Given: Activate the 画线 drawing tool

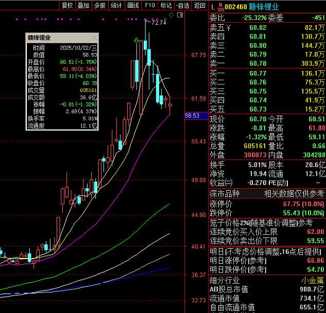Looking at the screenshot, I should pos(133,5).
